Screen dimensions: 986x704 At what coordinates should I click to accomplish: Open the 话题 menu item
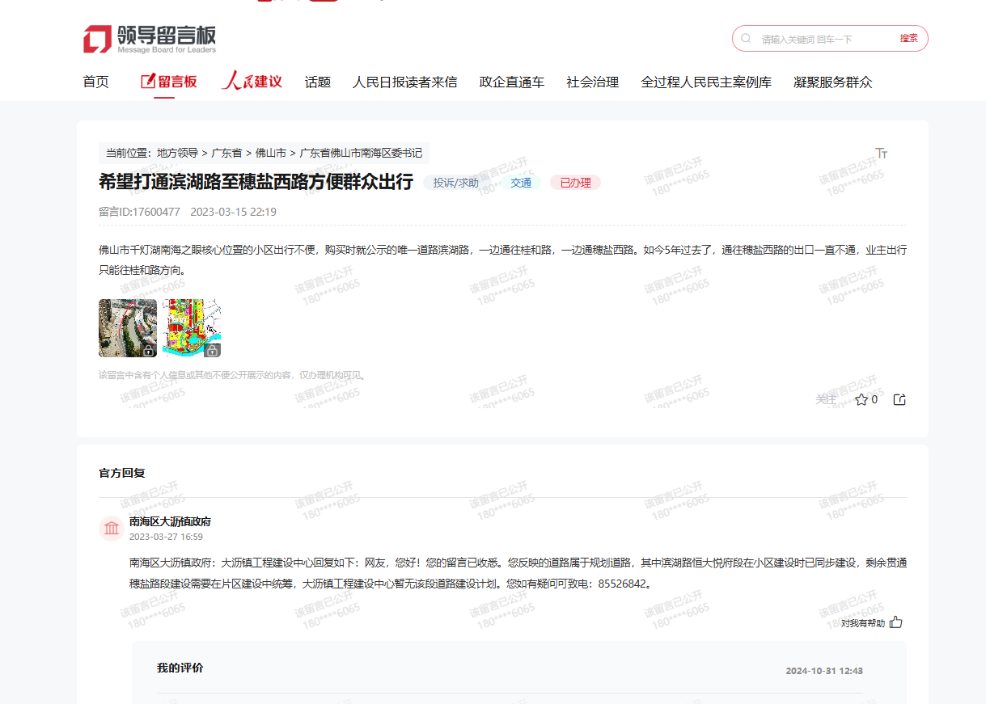tap(318, 82)
